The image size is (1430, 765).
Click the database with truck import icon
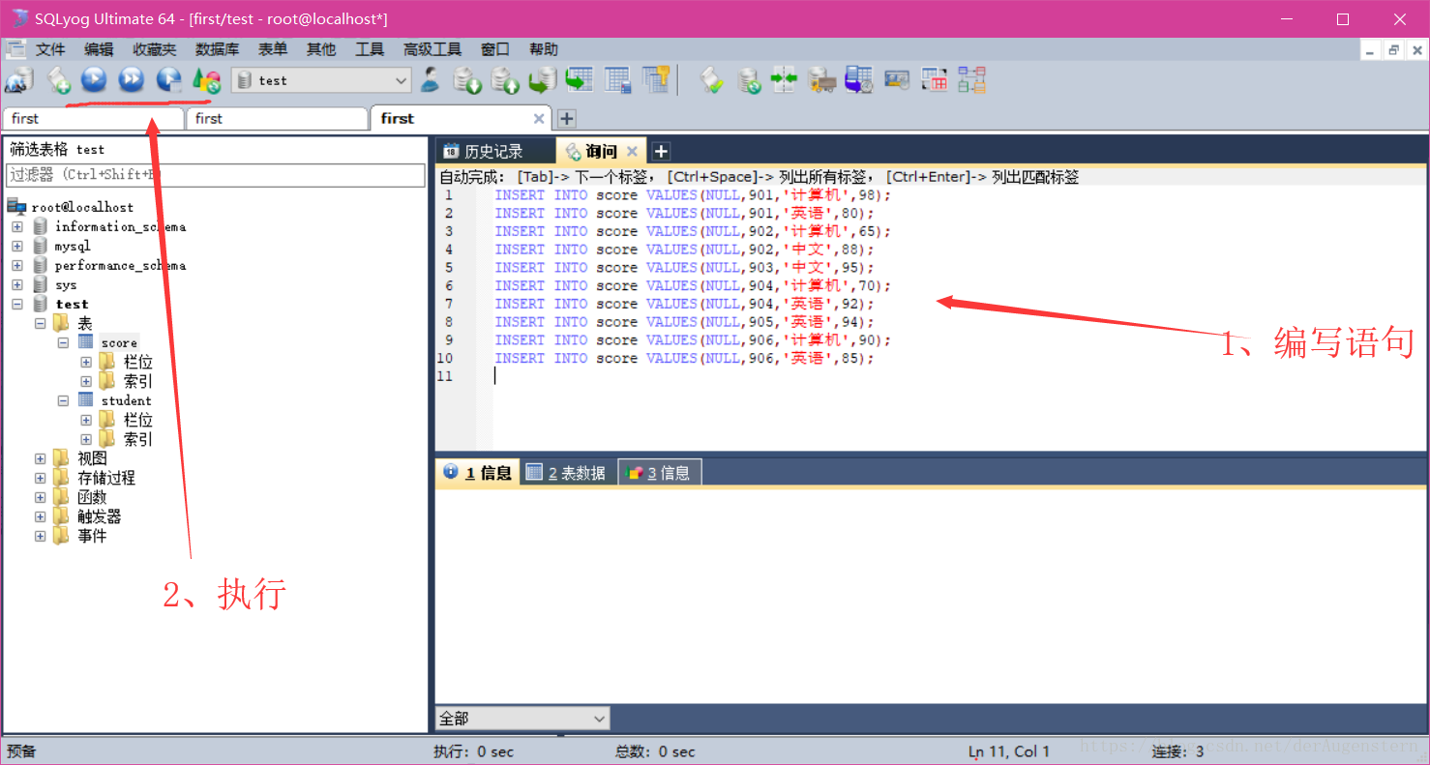click(x=821, y=80)
